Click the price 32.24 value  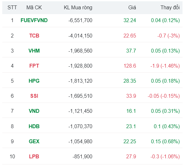(130, 21)
